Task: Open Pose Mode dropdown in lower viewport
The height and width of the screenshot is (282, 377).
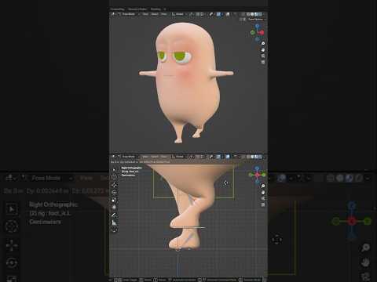Action: click(x=129, y=157)
